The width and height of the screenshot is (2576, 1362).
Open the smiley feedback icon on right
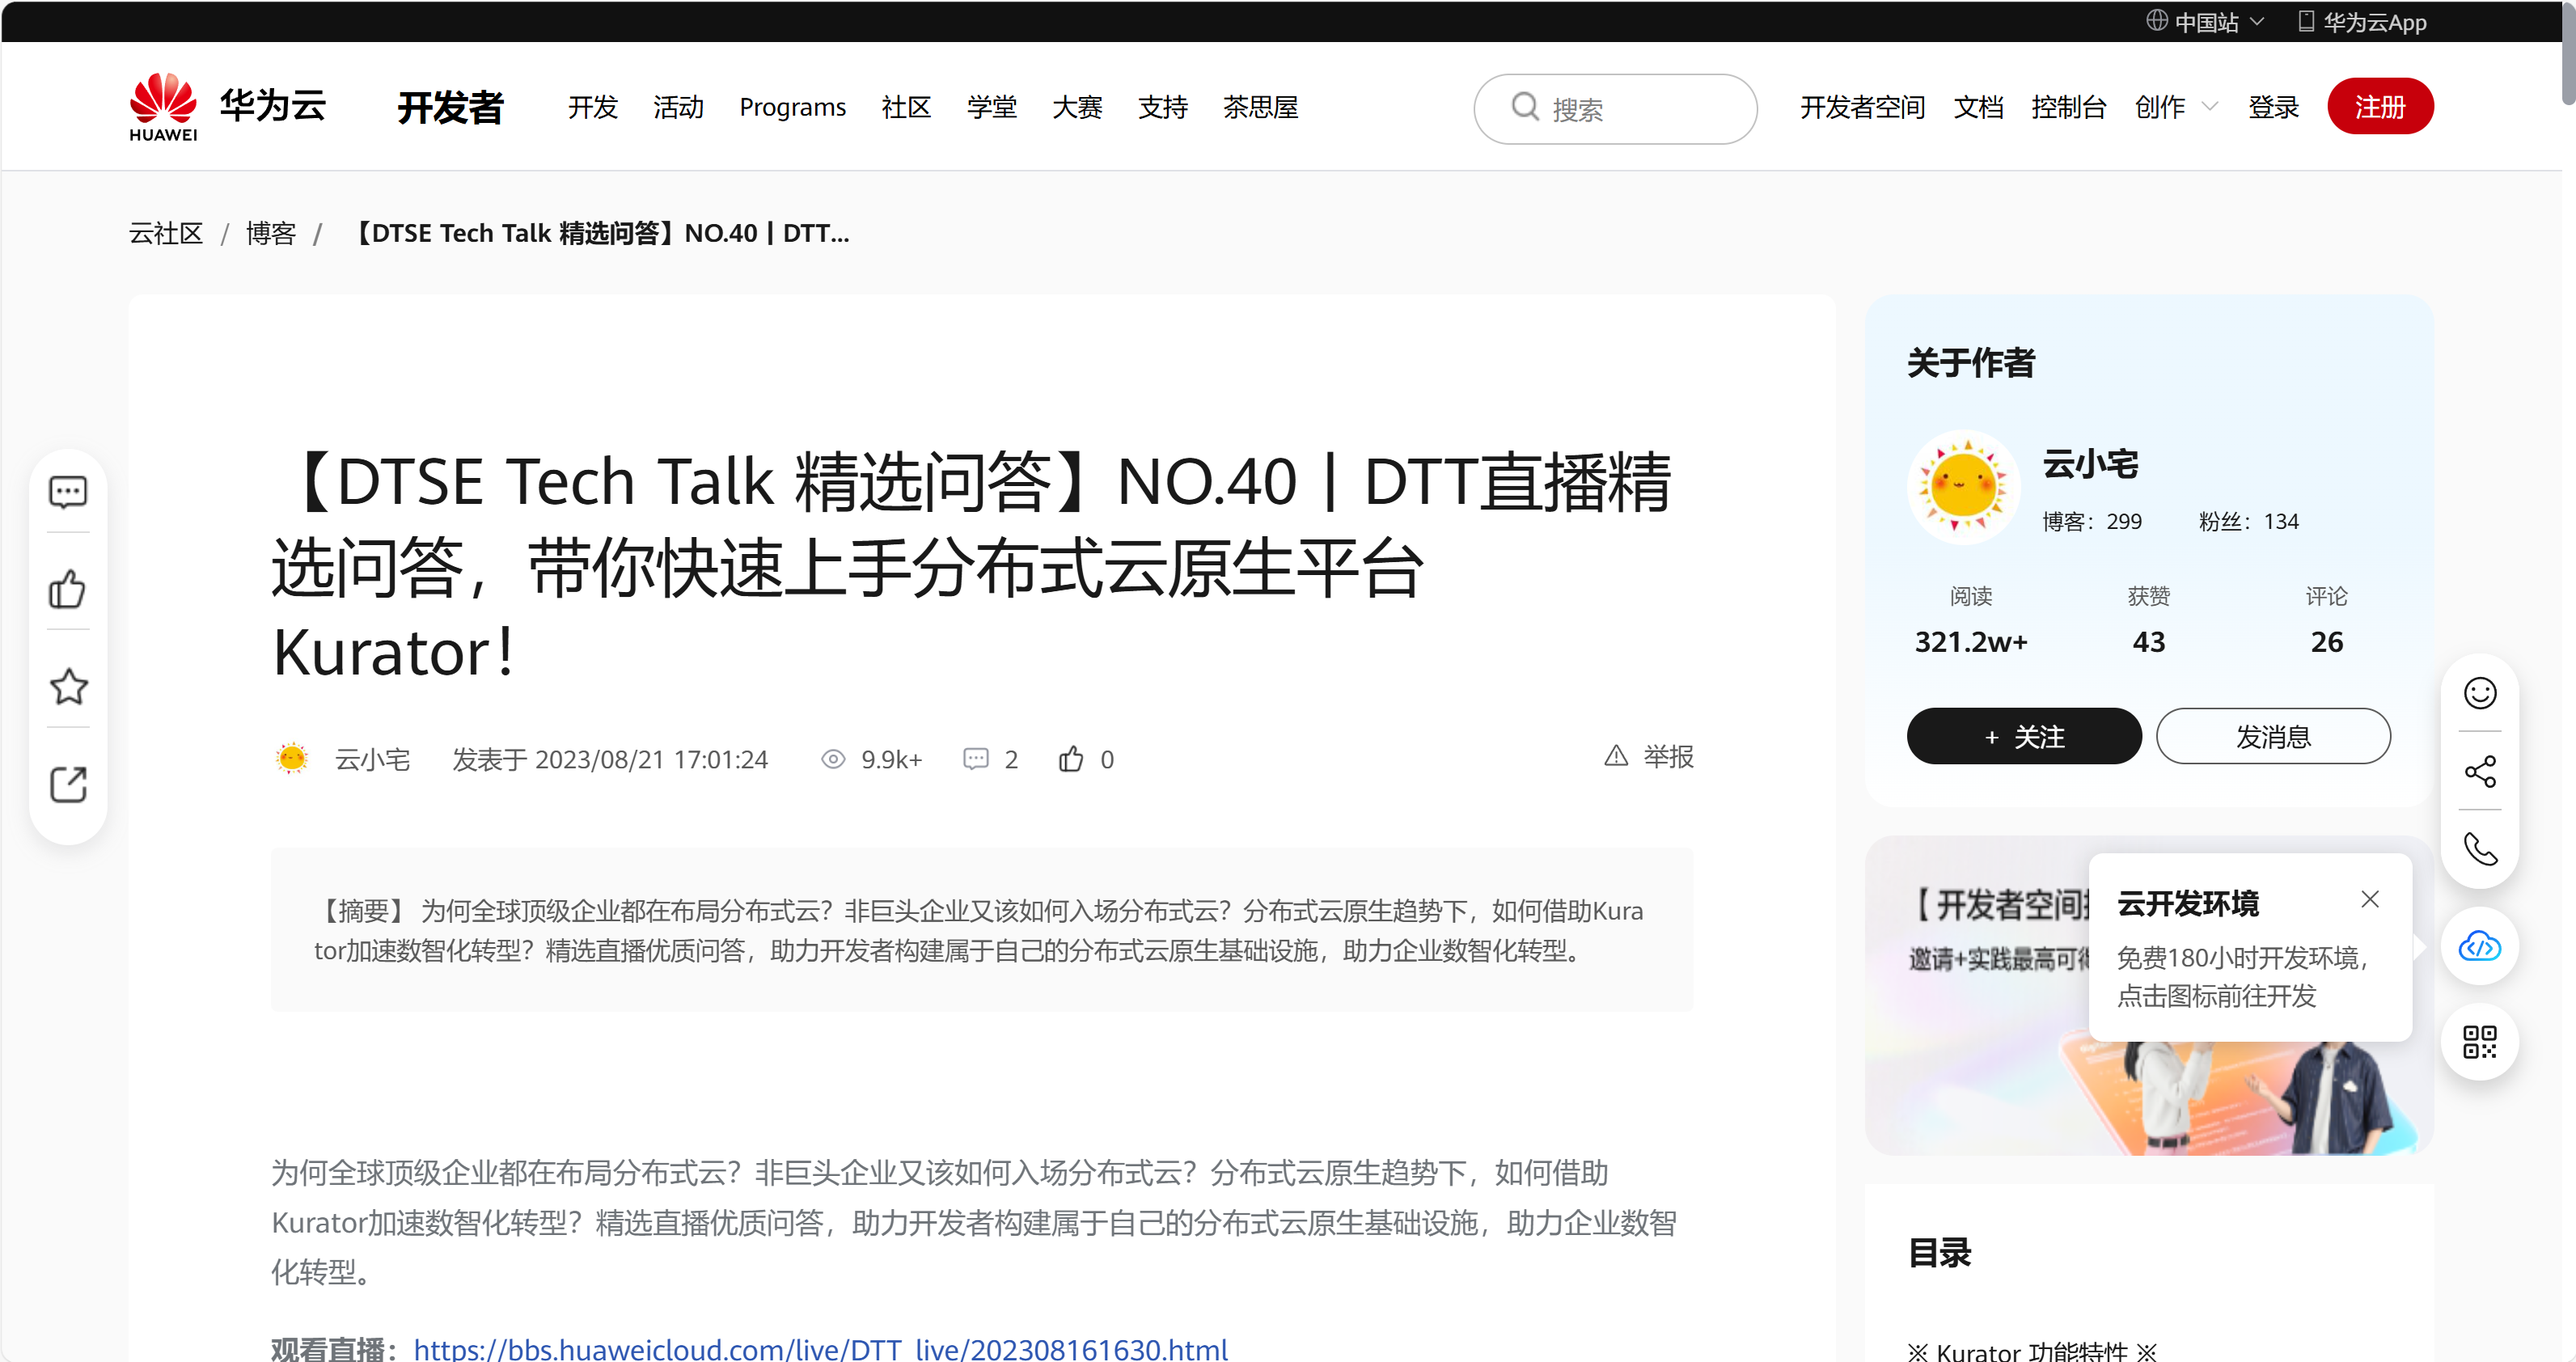[x=2479, y=693]
